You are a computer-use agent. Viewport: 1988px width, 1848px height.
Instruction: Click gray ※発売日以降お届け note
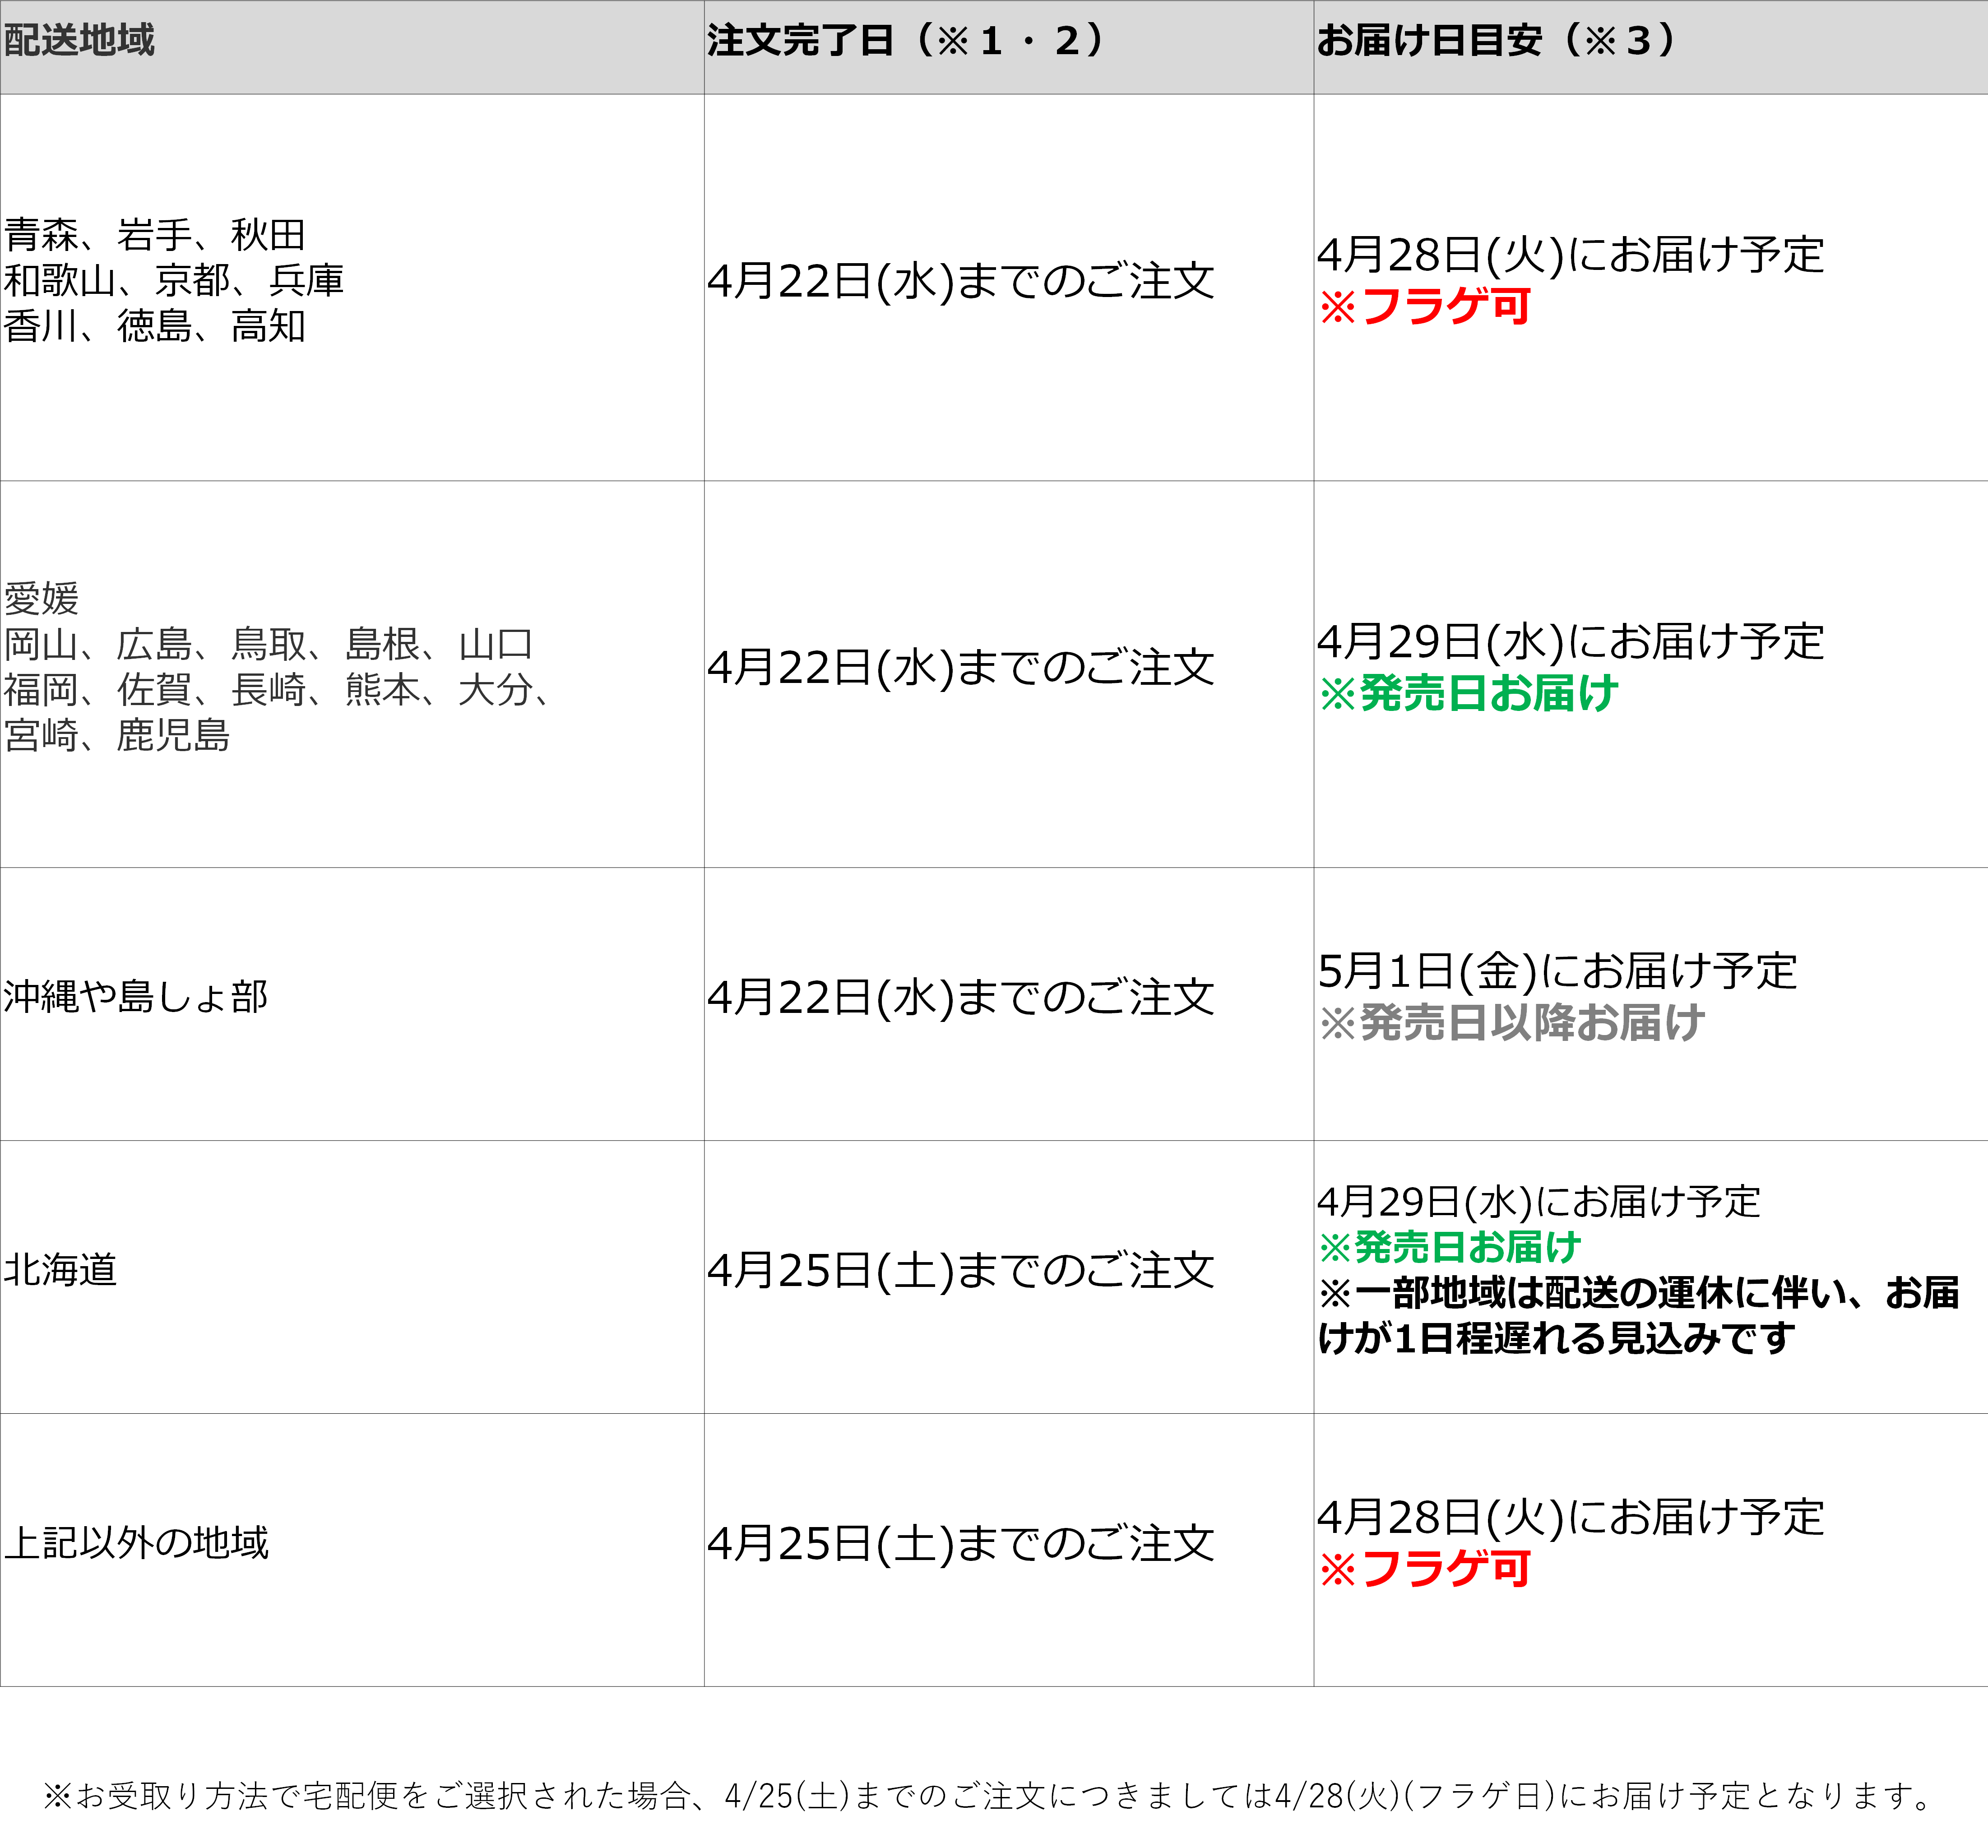click(1512, 1022)
